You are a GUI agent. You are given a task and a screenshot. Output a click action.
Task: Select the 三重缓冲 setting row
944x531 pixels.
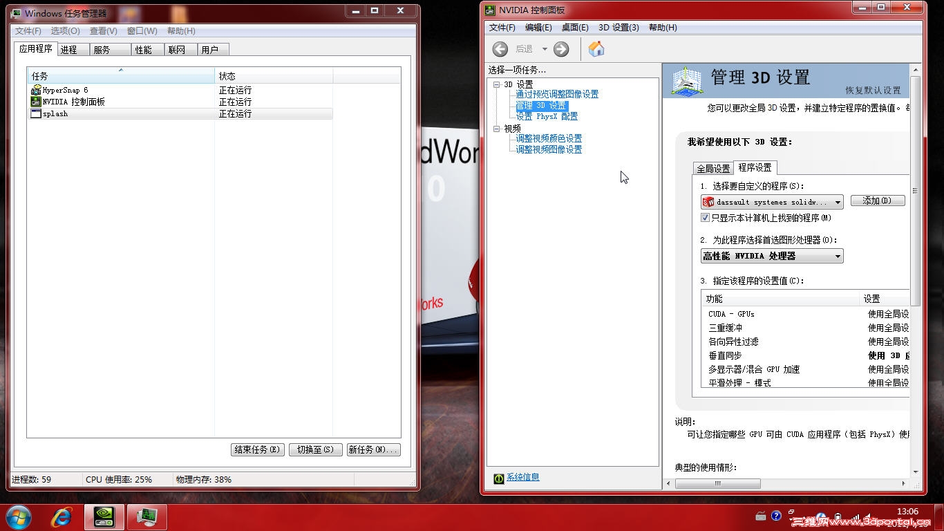tap(806, 328)
